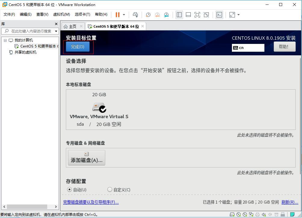This screenshot has width=302, height=218.
Task: Open 完整磁盘摘要以及引导程序 link
Action: click(91, 202)
